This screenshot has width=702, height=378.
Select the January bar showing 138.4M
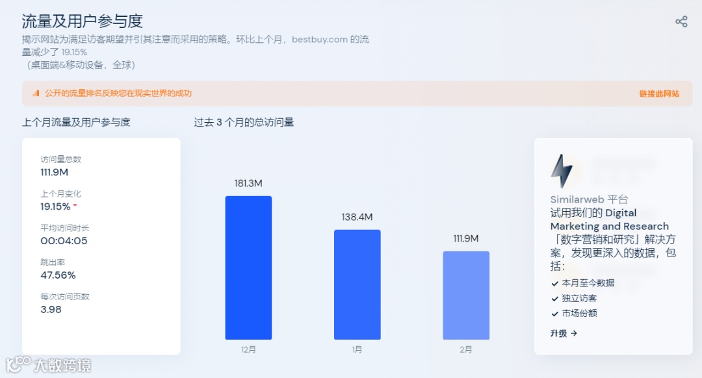click(x=357, y=284)
